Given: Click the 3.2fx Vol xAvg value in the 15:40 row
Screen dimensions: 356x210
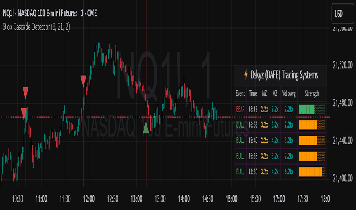Looking at the screenshot, I should pos(289,141).
